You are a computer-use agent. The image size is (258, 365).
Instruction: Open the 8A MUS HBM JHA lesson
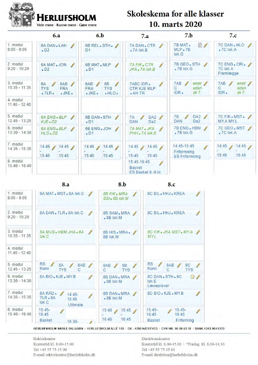tap(62, 234)
